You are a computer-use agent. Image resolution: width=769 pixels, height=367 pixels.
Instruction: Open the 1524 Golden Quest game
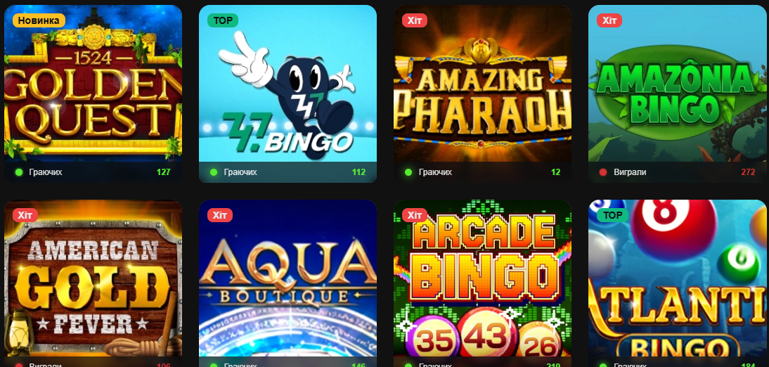tap(93, 84)
